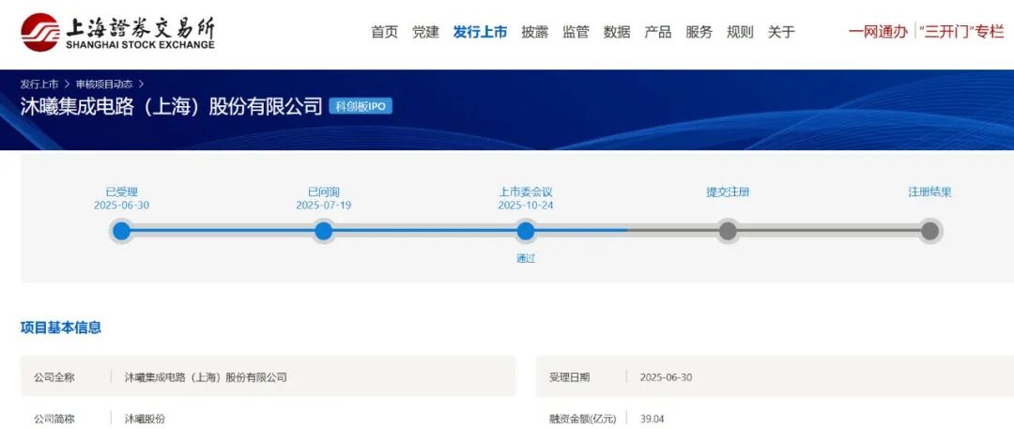Click the 融资金额(亿元) field label

click(582, 419)
